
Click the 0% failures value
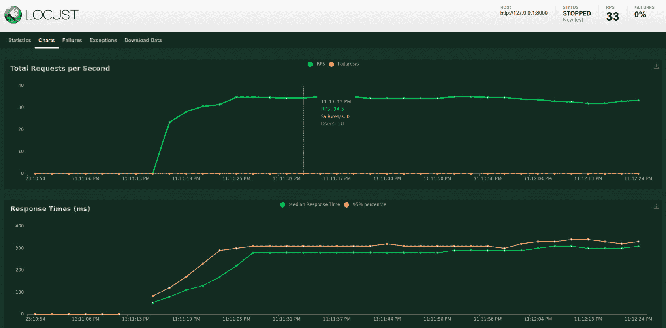[640, 15]
